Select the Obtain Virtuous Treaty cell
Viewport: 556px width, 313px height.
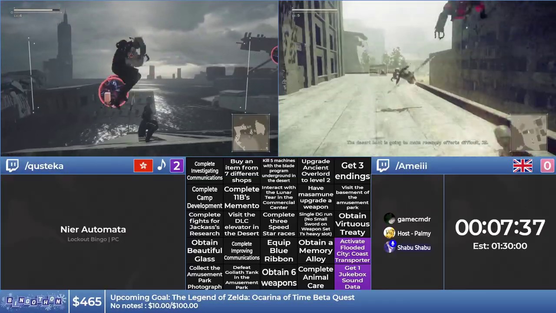tap(352, 224)
